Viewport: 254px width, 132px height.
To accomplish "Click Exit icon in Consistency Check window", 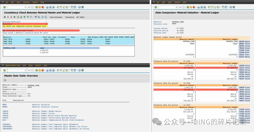I will pos(40,7).
